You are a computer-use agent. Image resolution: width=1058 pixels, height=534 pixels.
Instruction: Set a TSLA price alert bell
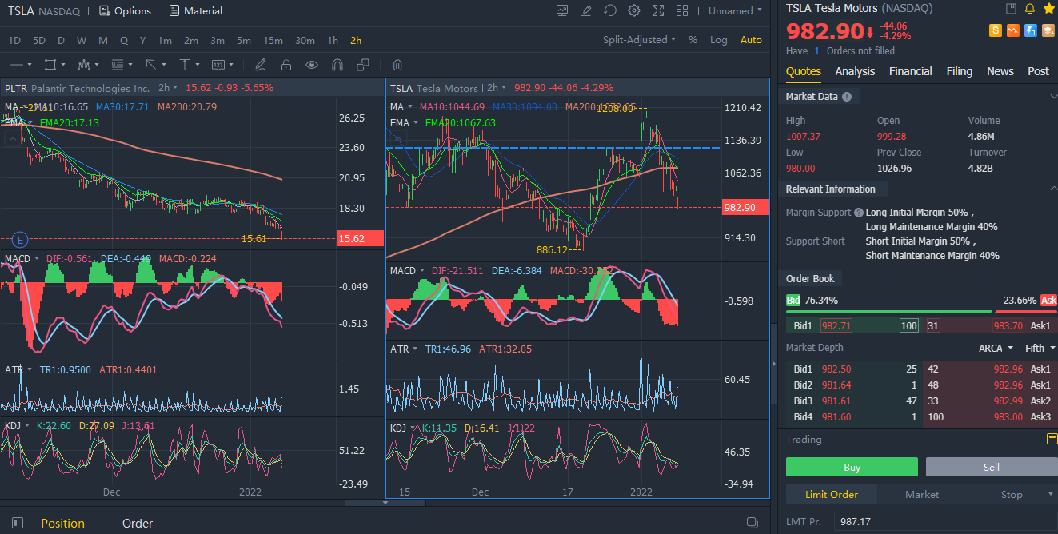pyautogui.click(x=1030, y=9)
